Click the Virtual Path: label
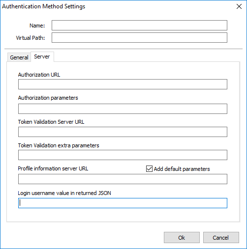Screen dimensions: 247x249 [31, 38]
